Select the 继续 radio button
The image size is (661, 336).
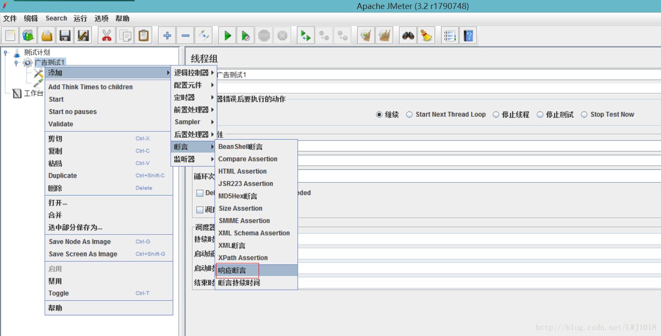[x=379, y=115]
